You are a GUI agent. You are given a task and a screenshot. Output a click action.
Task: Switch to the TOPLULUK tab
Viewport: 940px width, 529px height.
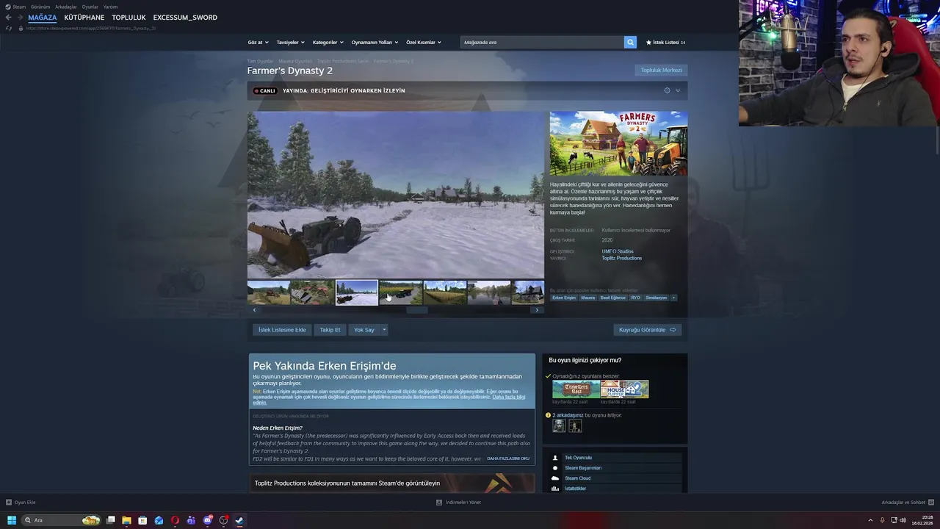point(129,17)
